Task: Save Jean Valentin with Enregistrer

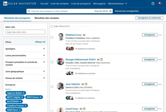Action: [149, 84]
